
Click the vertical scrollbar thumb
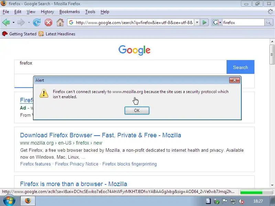[272, 55]
